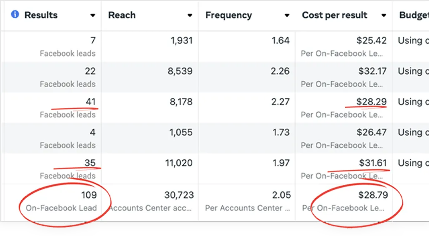The image size is (429, 236).
Task: Click the $28.79 total cost per result
Action: [372, 195]
